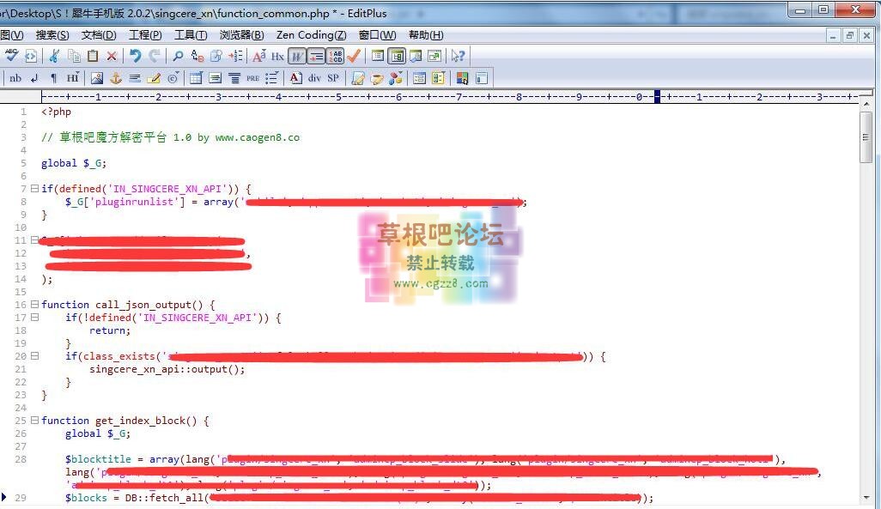
Task: Click the nb non-breaking space button
Action: pyautogui.click(x=15, y=78)
